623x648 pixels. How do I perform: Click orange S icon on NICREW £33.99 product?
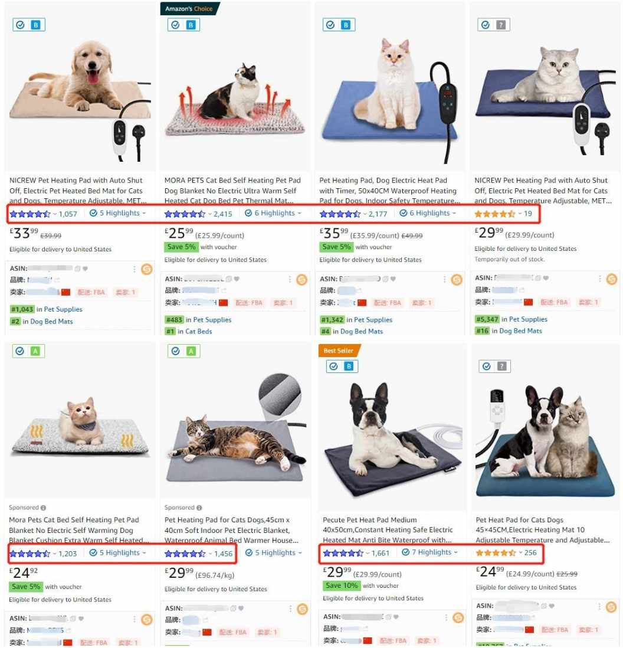(147, 270)
